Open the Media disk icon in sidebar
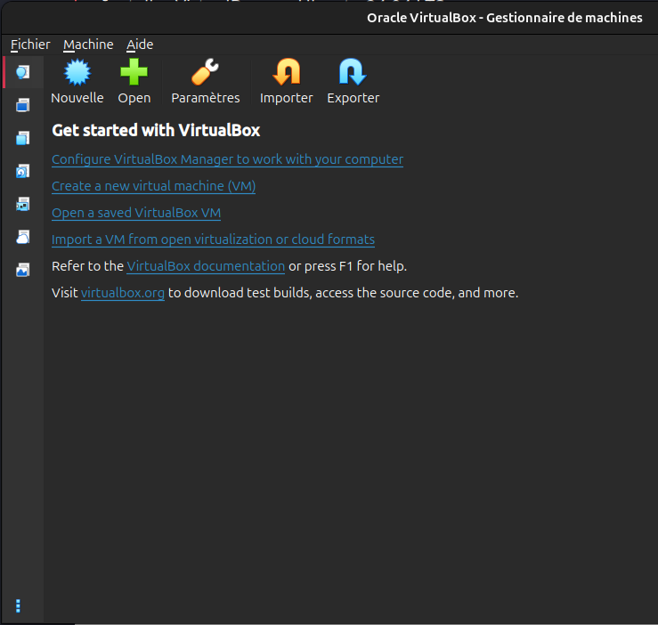The height and width of the screenshot is (625, 658). 23,171
